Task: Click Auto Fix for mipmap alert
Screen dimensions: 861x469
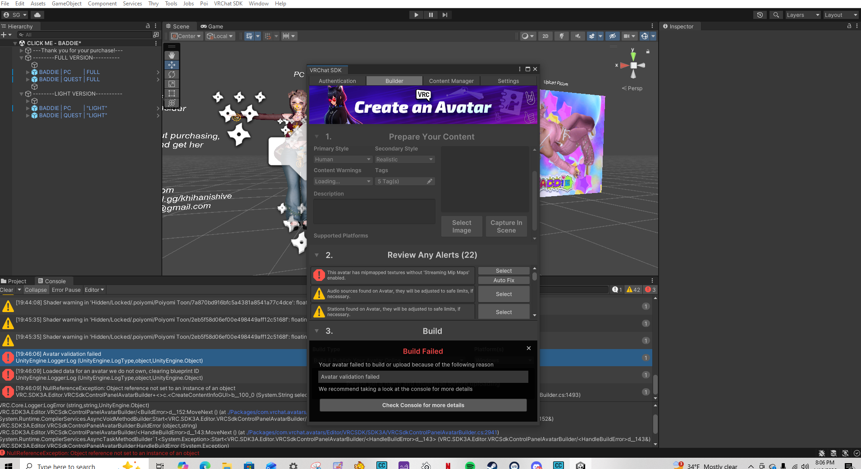Action: click(504, 280)
